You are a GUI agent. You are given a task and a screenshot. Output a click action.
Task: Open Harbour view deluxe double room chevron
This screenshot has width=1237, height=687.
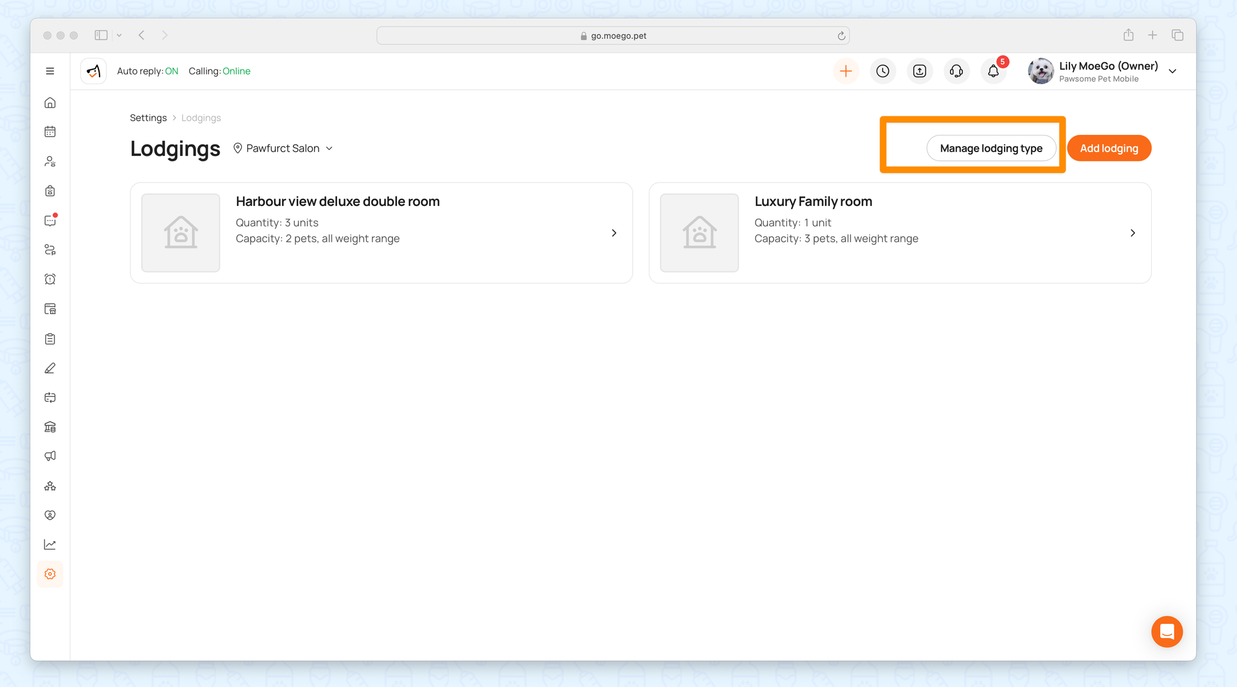click(614, 233)
